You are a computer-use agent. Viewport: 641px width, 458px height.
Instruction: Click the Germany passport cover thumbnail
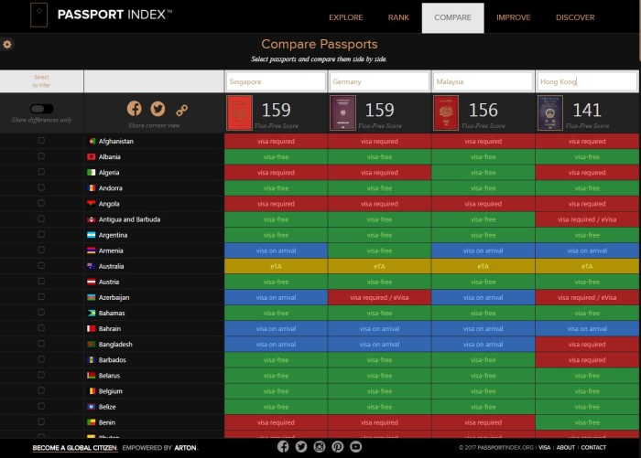342,112
